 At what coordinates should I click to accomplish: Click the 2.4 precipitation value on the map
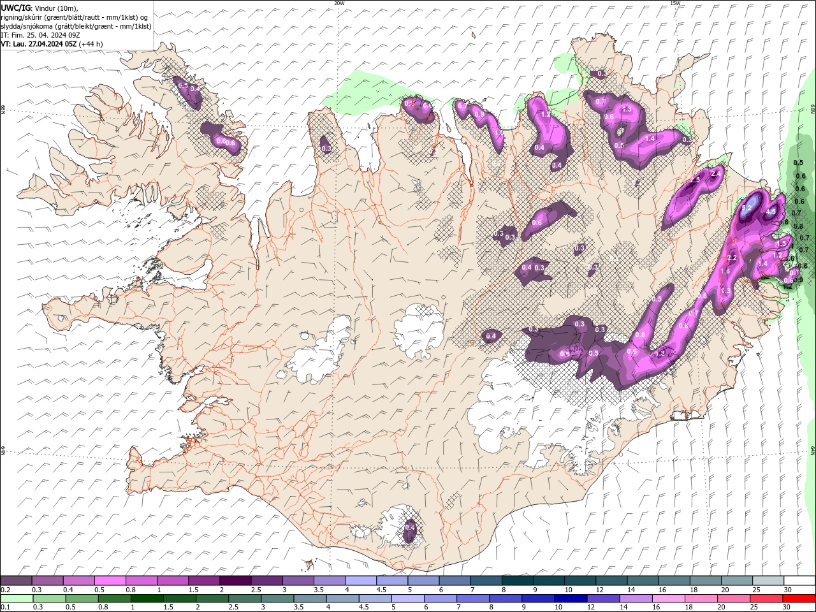[x=715, y=174]
